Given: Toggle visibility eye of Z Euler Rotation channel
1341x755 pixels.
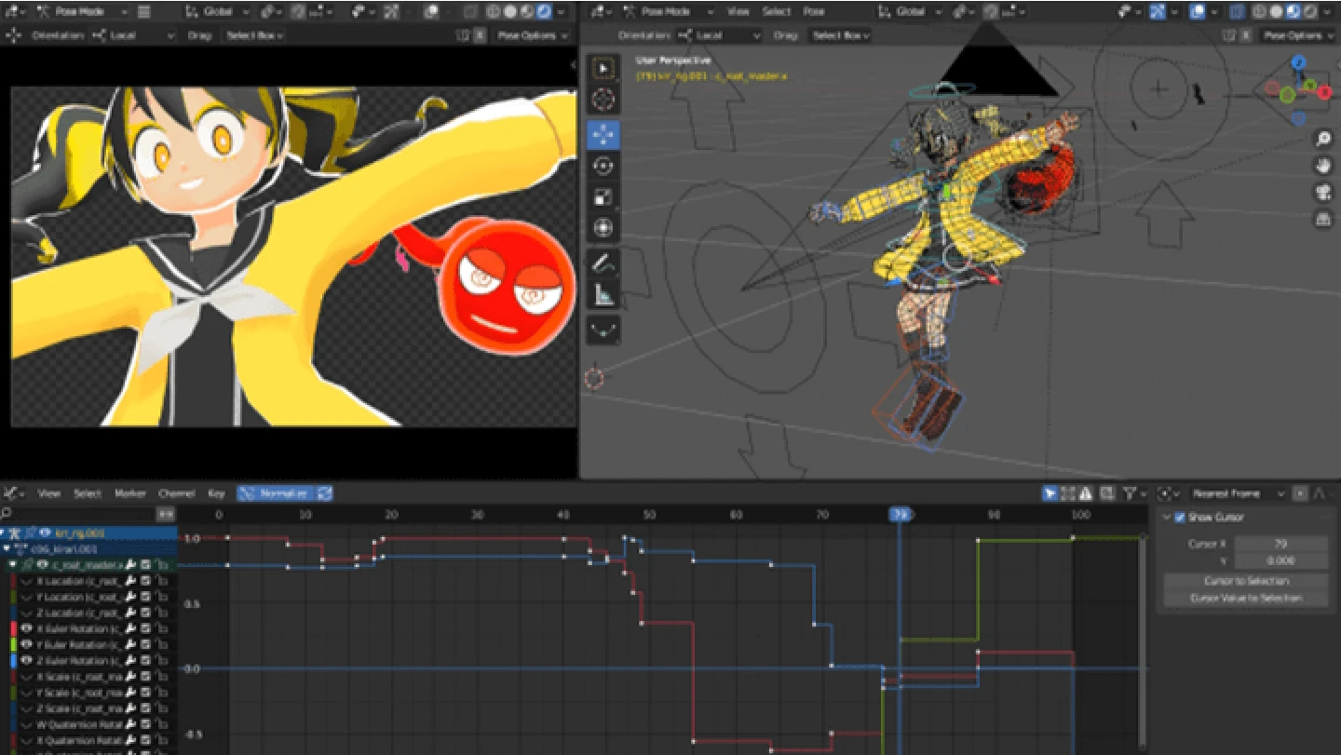Looking at the screenshot, I should point(26,661).
